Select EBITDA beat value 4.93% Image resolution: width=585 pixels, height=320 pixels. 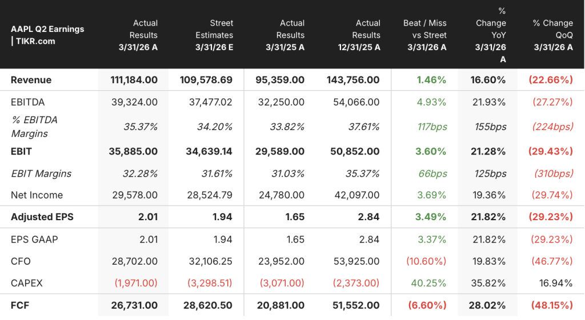[431, 103]
